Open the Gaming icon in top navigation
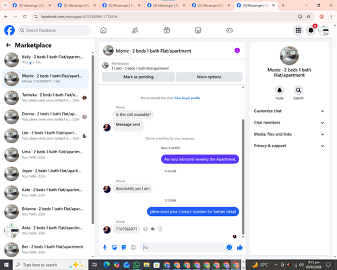 pyautogui.click(x=229, y=30)
